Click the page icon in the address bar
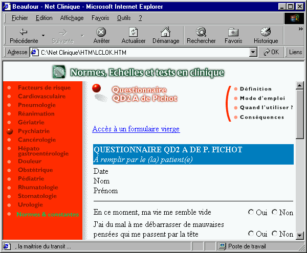This screenshot has width=307, height=253. [34, 53]
